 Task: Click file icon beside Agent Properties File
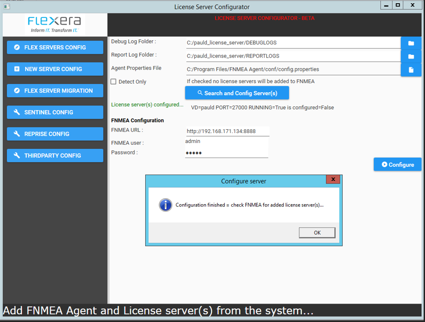click(x=411, y=69)
